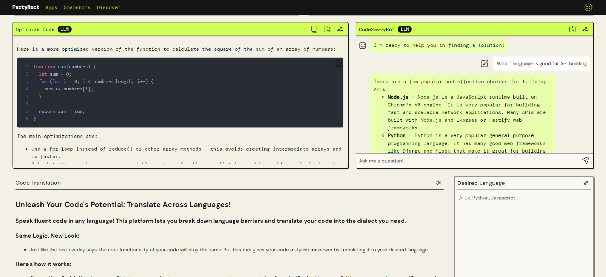Open the Apps page
Viewport: 606px width, 277px height.
pyautogui.click(x=51, y=7)
